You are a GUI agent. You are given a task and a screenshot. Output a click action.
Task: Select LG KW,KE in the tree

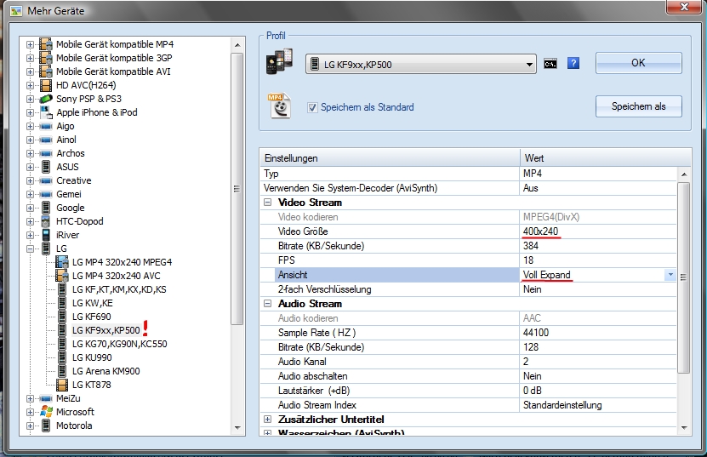click(93, 303)
